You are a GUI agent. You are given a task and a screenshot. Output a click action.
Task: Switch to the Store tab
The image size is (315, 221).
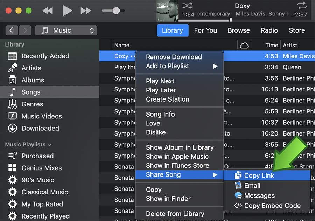(297, 30)
